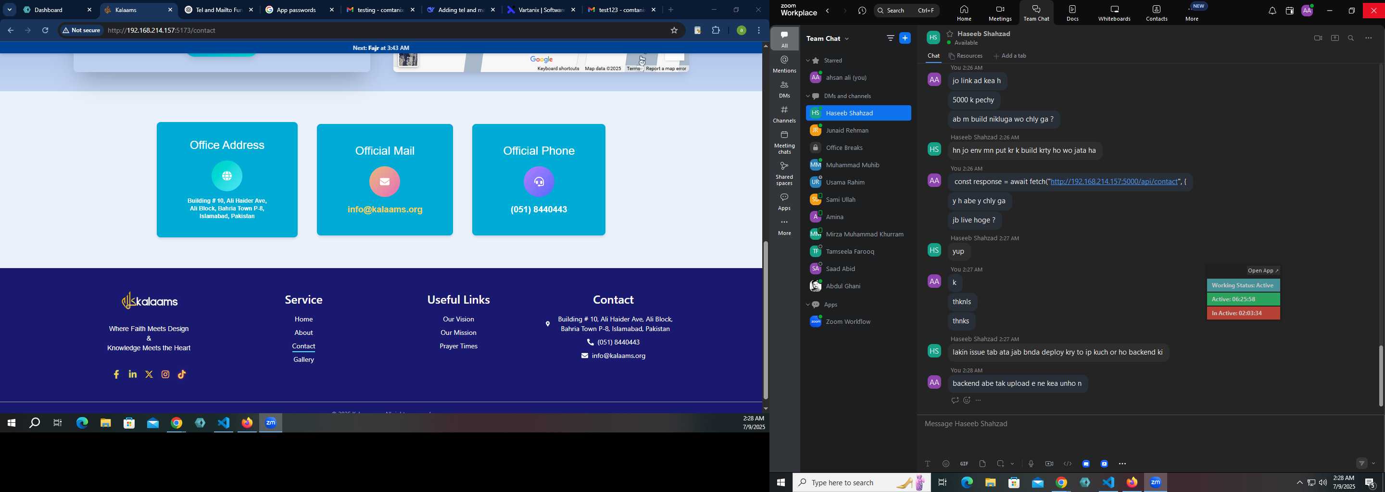Open Apps in the Zoom sidebar

pyautogui.click(x=784, y=202)
